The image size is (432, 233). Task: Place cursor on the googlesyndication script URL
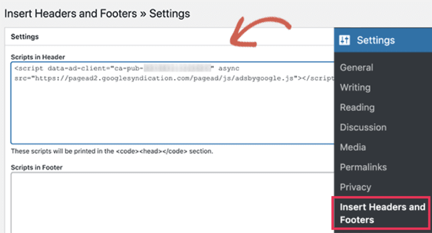164,78
